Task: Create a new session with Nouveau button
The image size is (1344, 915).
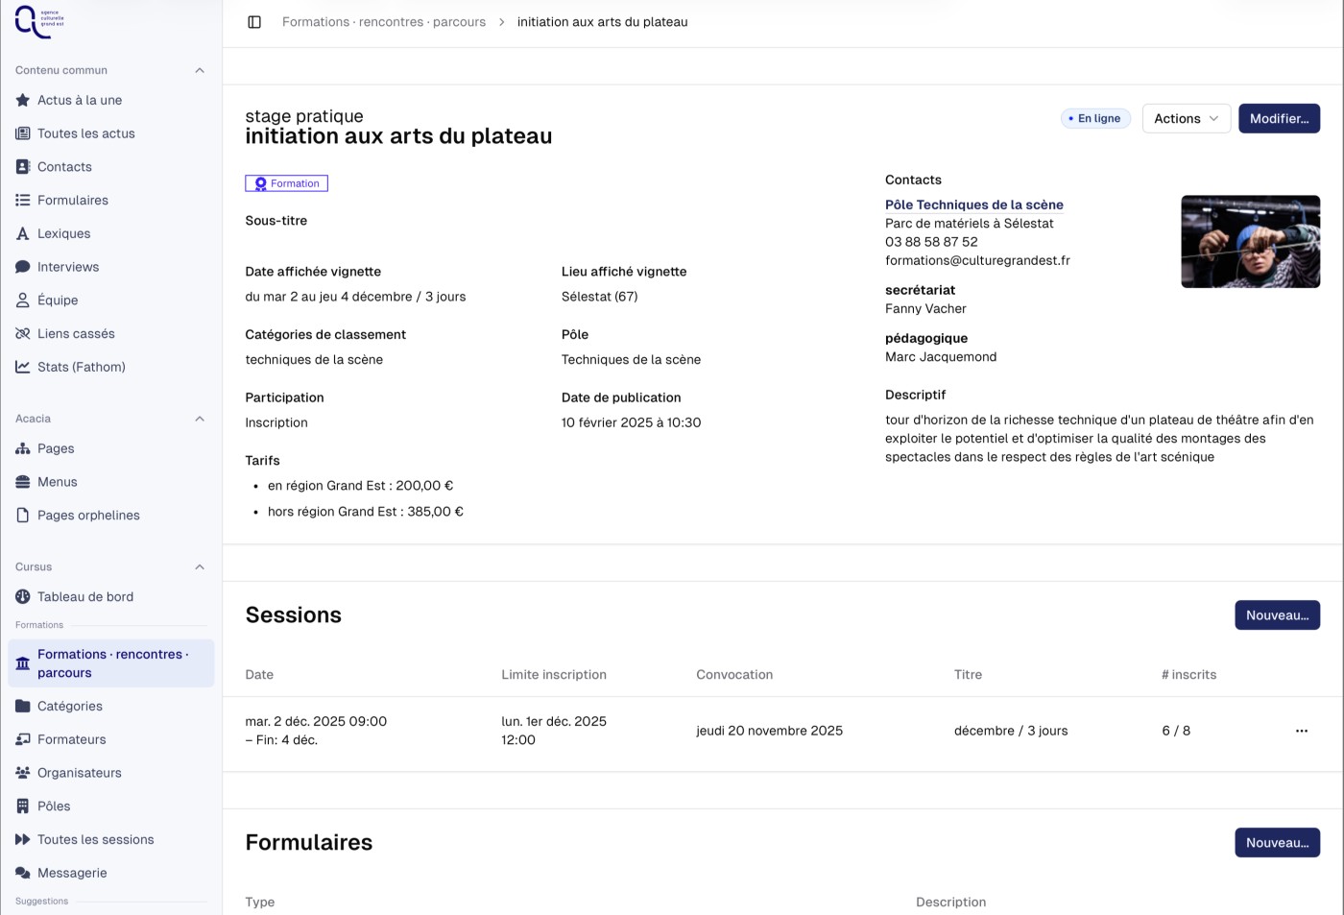Action: click(x=1277, y=615)
